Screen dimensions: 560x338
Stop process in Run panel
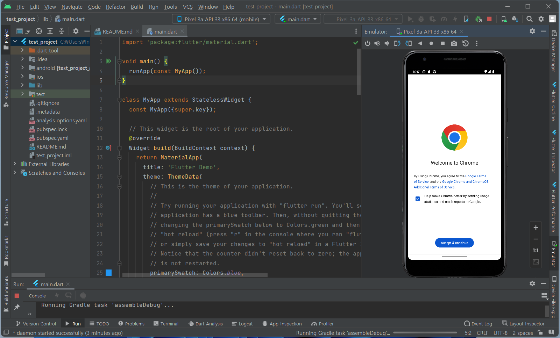[x=16, y=296]
